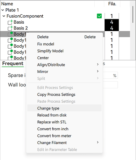Viewport: 136px width, 160px height.
Task: Click the Sparse infill percent input field
Action: [x=110, y=76]
